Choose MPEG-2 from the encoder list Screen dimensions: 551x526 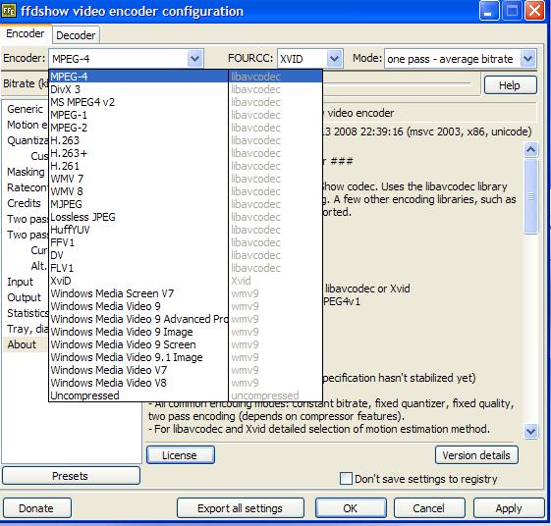pyautogui.click(x=186, y=128)
